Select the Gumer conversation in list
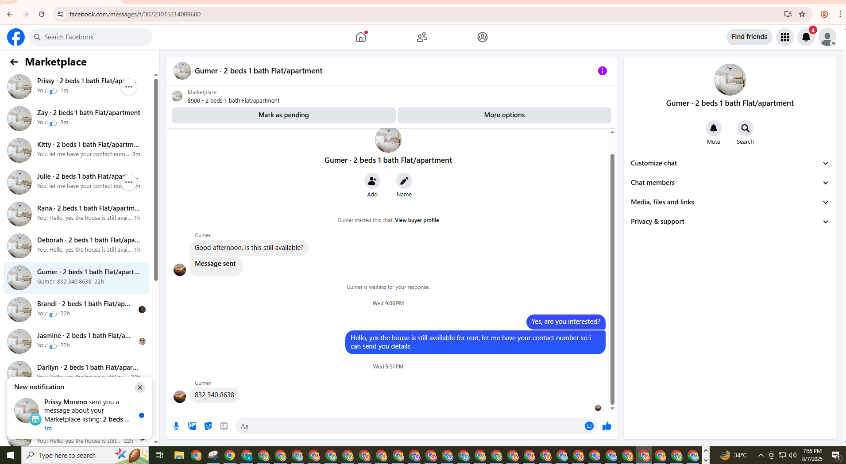 (76, 278)
